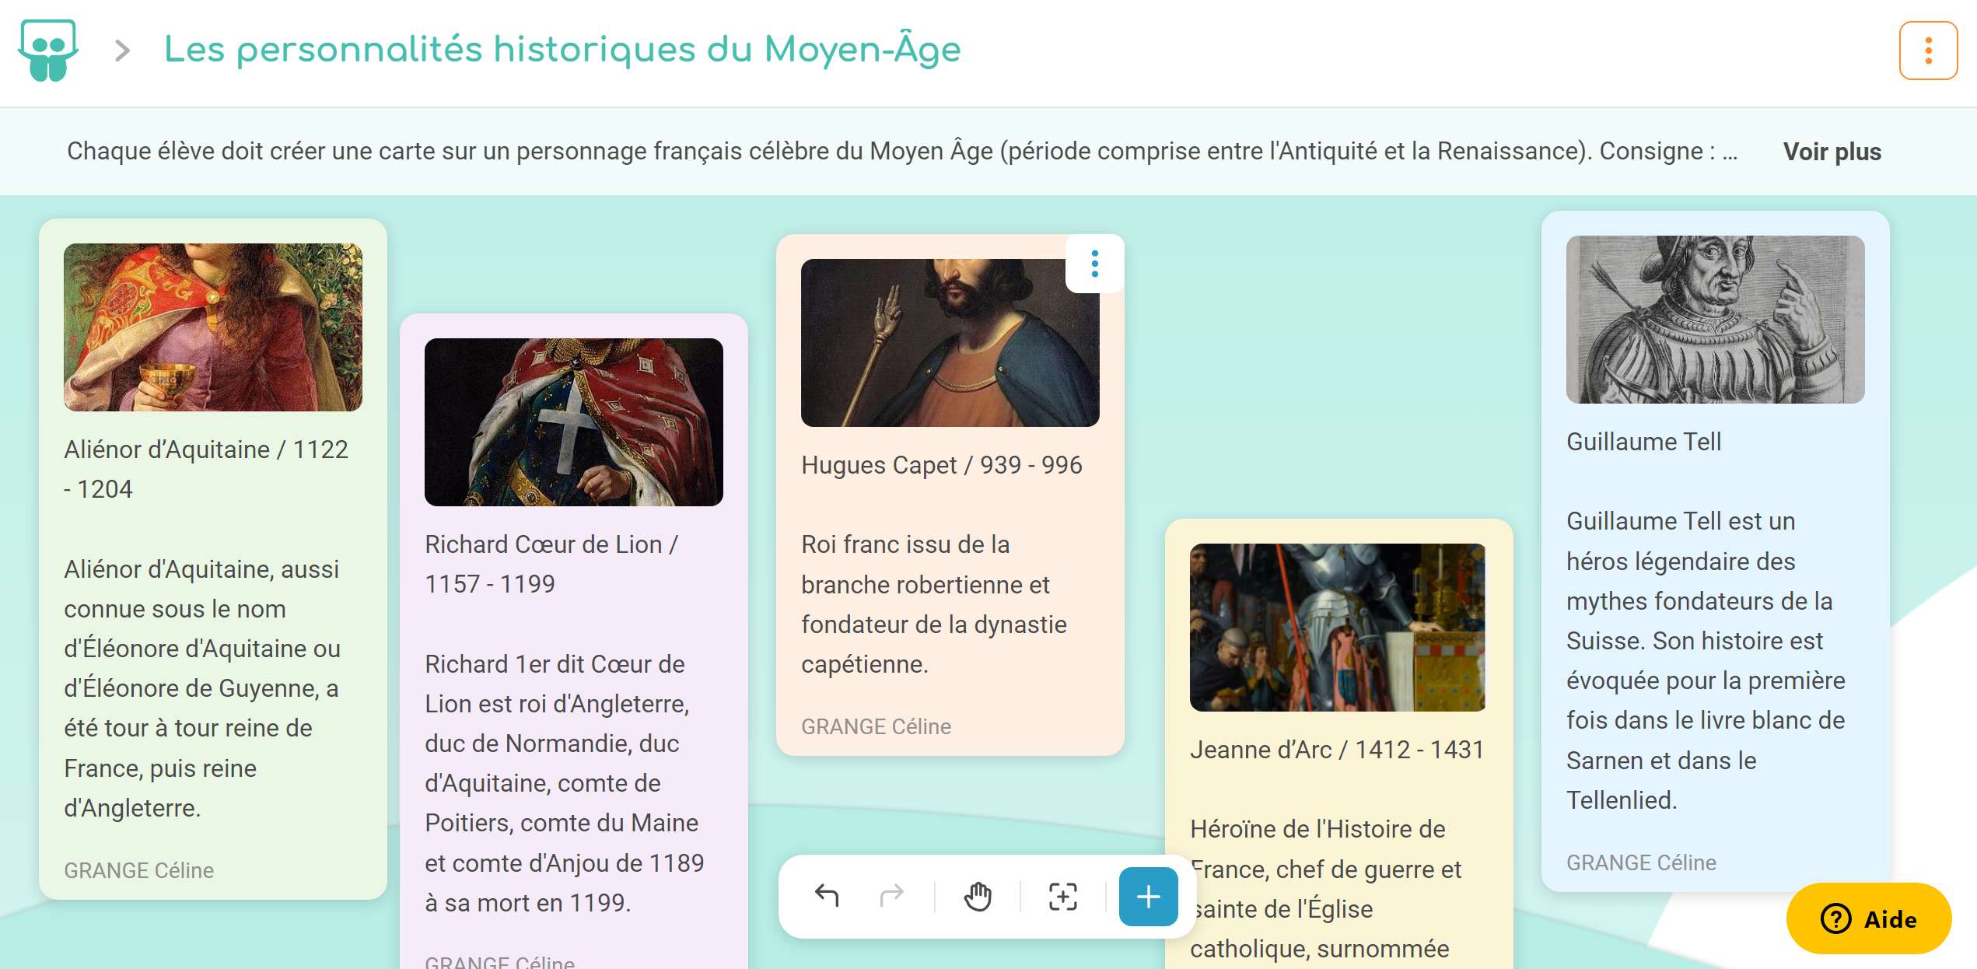This screenshot has height=969, width=1977.
Task: Open Guillaume Tell engraving thumbnail
Action: click(x=1715, y=320)
